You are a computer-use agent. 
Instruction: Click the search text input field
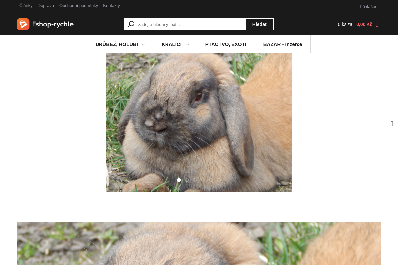191,24
